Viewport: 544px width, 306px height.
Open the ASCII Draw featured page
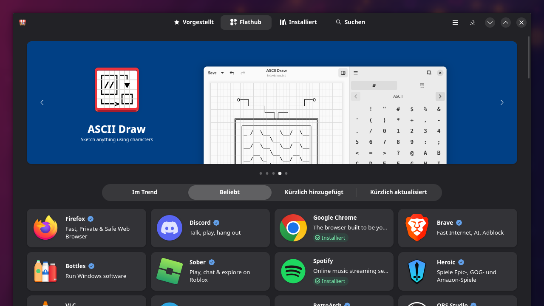tap(116, 102)
